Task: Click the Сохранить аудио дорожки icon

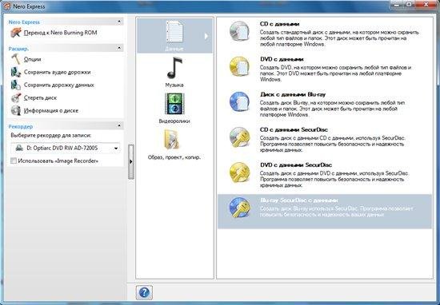Action: coord(16,72)
